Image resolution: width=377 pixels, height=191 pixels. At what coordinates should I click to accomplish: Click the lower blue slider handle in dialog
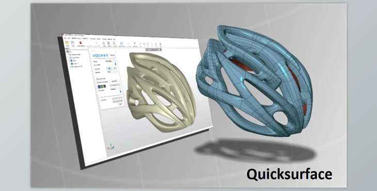(x=120, y=91)
